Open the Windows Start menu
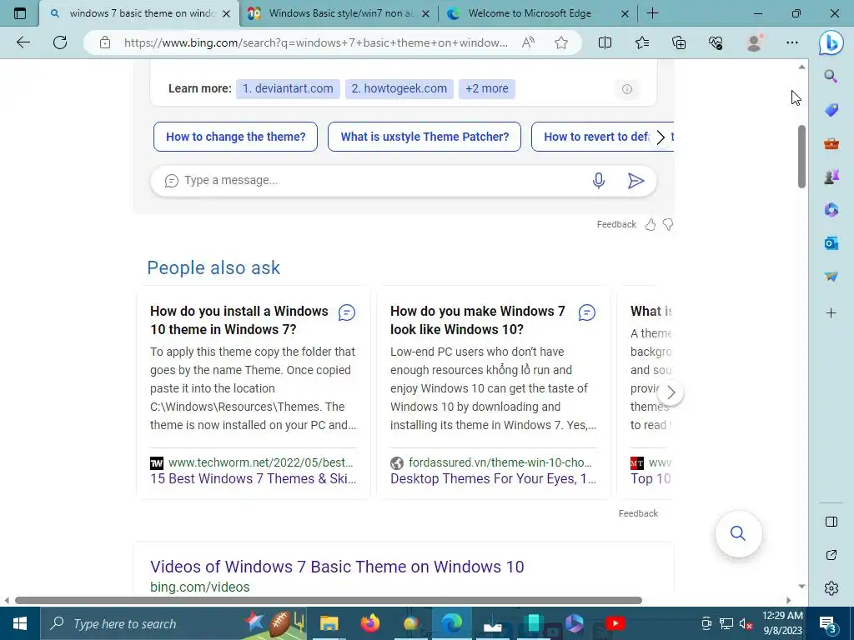The width and height of the screenshot is (854, 640). coord(20,623)
